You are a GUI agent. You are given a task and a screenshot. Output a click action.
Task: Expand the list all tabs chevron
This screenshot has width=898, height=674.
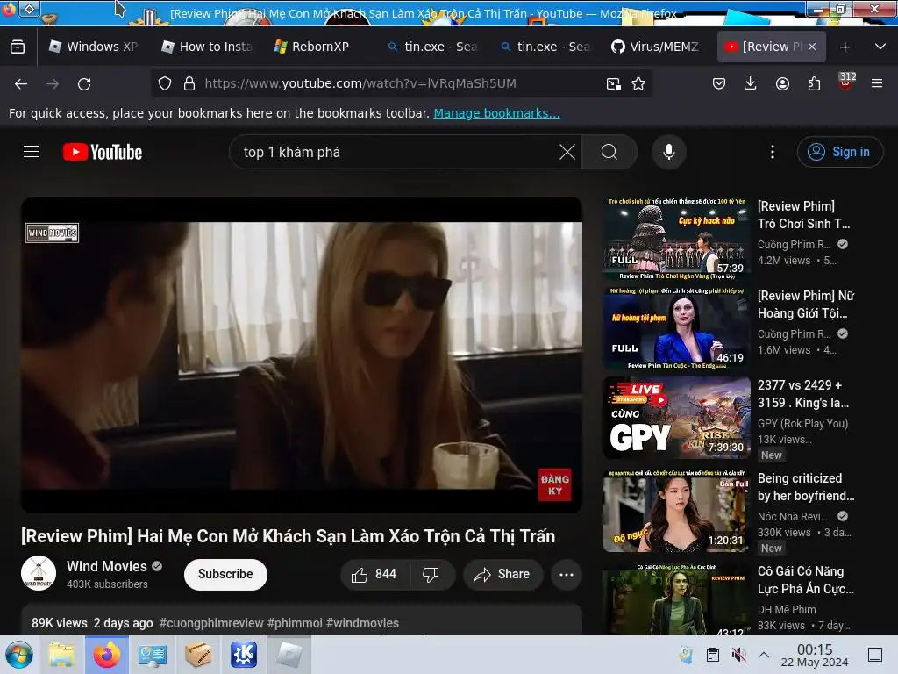click(880, 47)
